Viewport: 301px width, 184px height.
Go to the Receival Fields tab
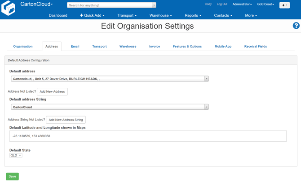(x=256, y=46)
